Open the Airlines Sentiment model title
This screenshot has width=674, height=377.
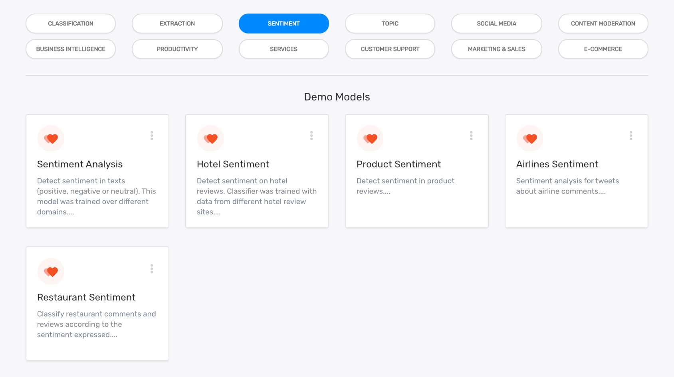pyautogui.click(x=557, y=164)
